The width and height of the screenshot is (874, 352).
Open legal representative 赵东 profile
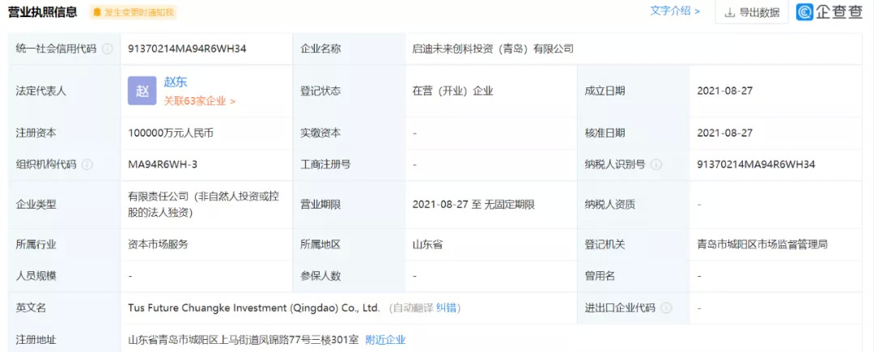pyautogui.click(x=176, y=82)
